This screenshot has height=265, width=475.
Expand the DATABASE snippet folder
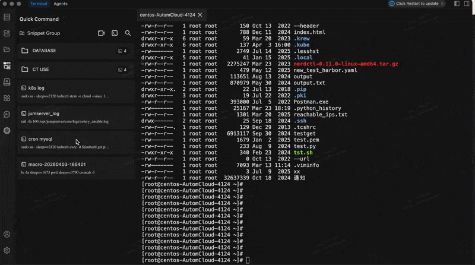76,51
